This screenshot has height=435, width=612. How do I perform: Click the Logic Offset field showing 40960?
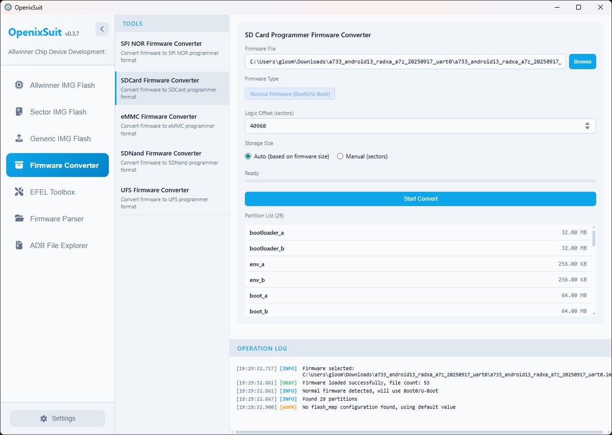[x=420, y=126]
